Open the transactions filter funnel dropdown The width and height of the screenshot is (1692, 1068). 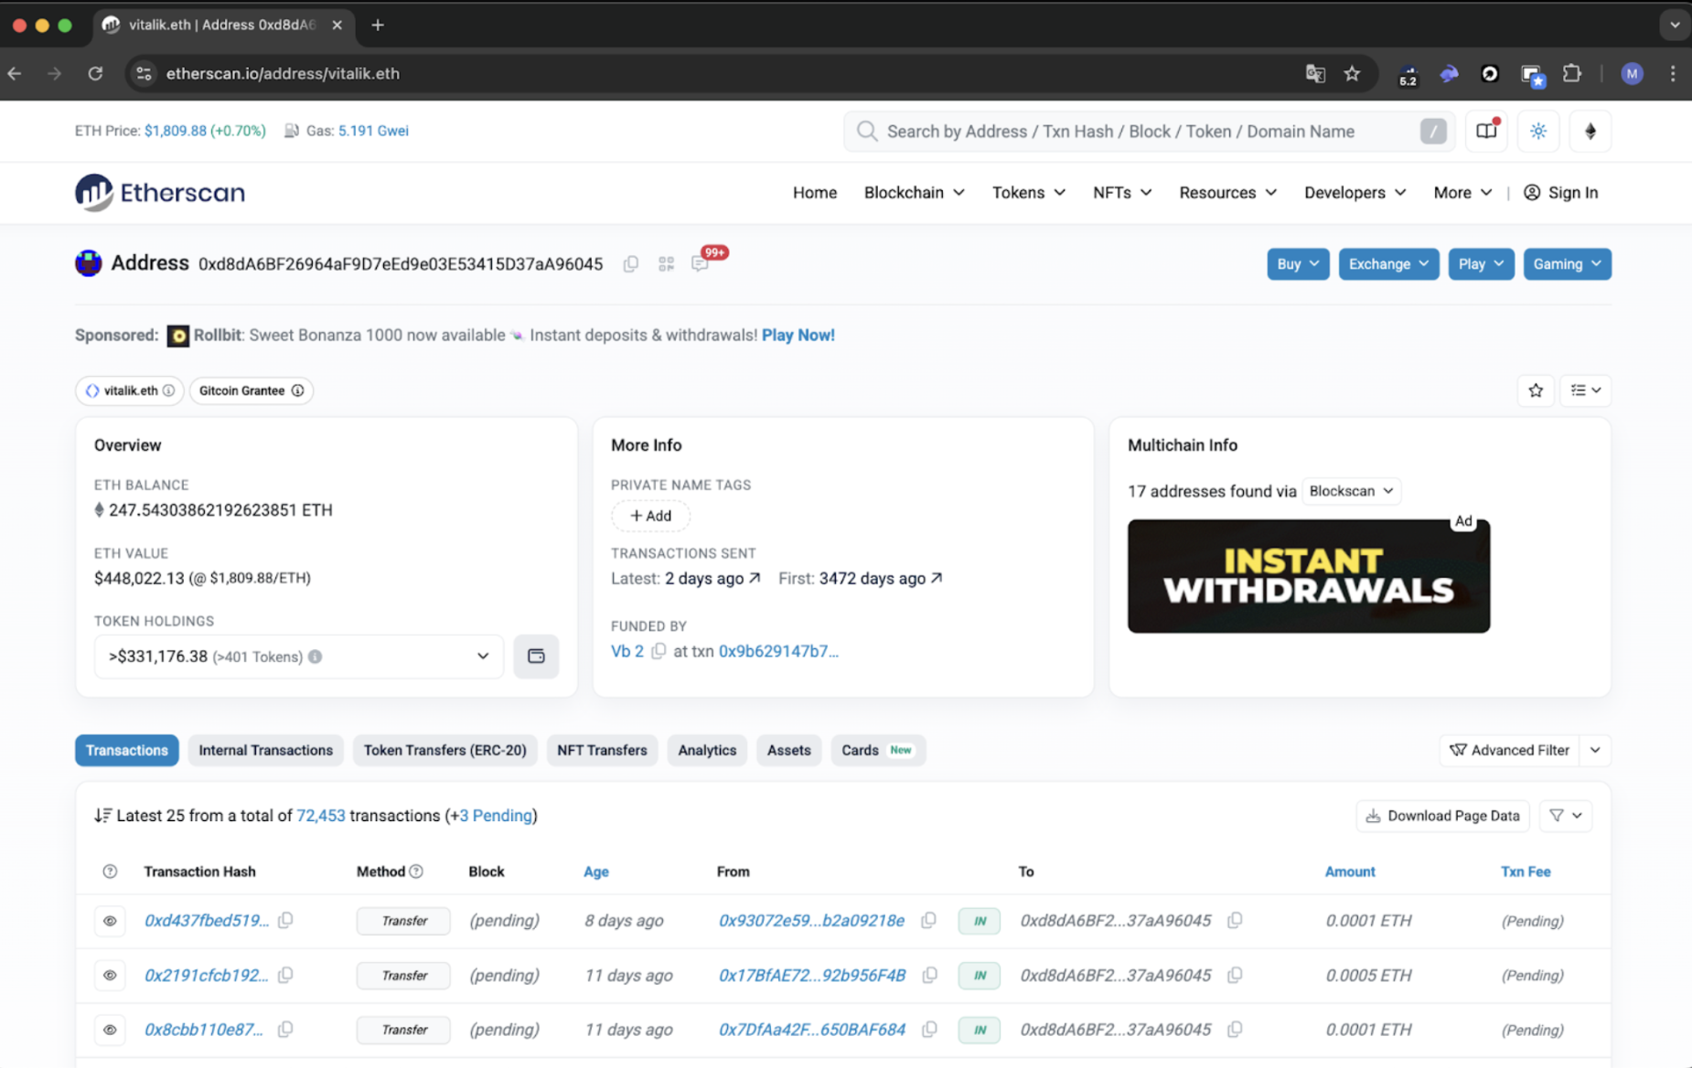point(1566,816)
